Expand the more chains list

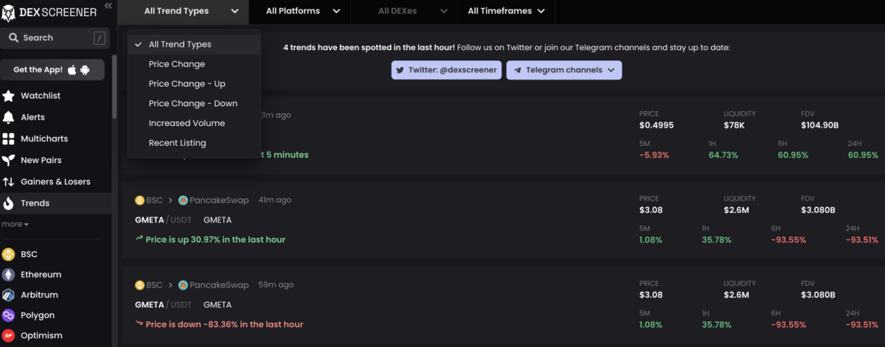coord(15,224)
